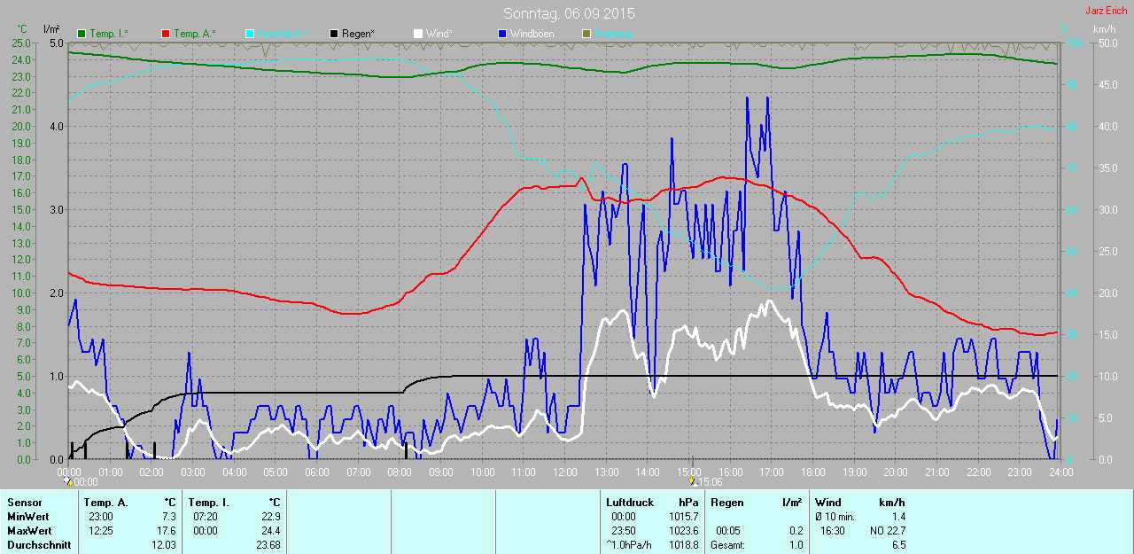This screenshot has width=1134, height=554.
Task: Click the indoor average value '23.68'
Action: [268, 544]
